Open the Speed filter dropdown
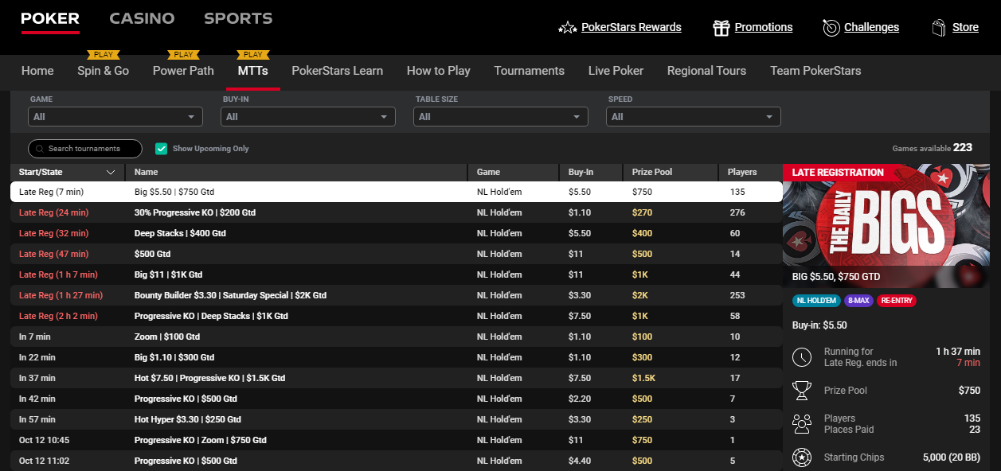Viewport: 1001px width, 471px height. tap(694, 117)
